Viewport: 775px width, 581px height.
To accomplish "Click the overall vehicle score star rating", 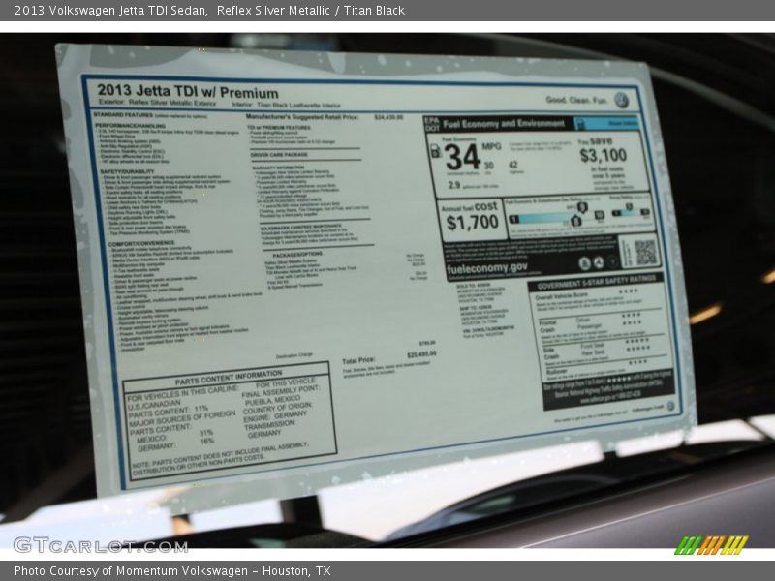I will click(628, 291).
